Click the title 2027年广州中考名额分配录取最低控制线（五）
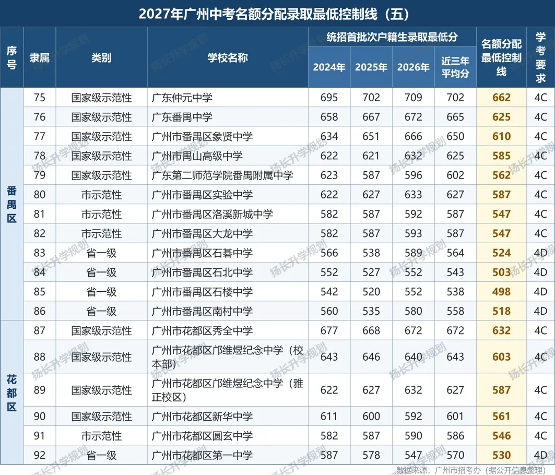This screenshot has height=475, width=555. [274, 14]
